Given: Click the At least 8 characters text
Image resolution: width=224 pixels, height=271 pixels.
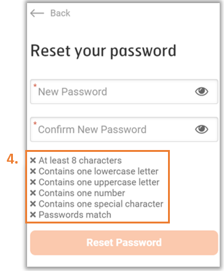Looking at the screenshot, I should coord(80,161).
